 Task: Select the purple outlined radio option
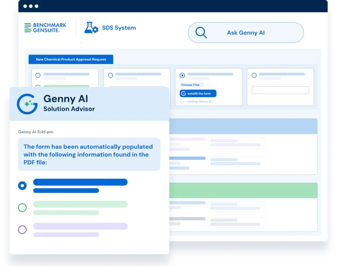point(22,230)
